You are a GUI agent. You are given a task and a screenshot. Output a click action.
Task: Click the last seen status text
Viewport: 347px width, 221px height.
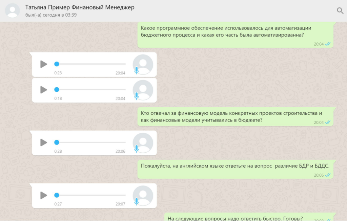tap(50, 15)
